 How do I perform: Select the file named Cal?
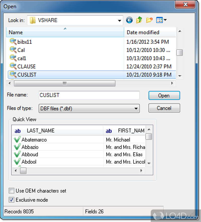click(21, 50)
